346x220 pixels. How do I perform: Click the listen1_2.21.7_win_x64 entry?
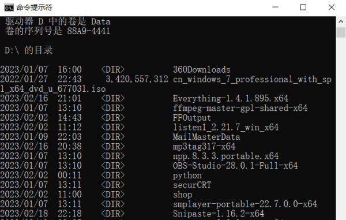(225, 127)
